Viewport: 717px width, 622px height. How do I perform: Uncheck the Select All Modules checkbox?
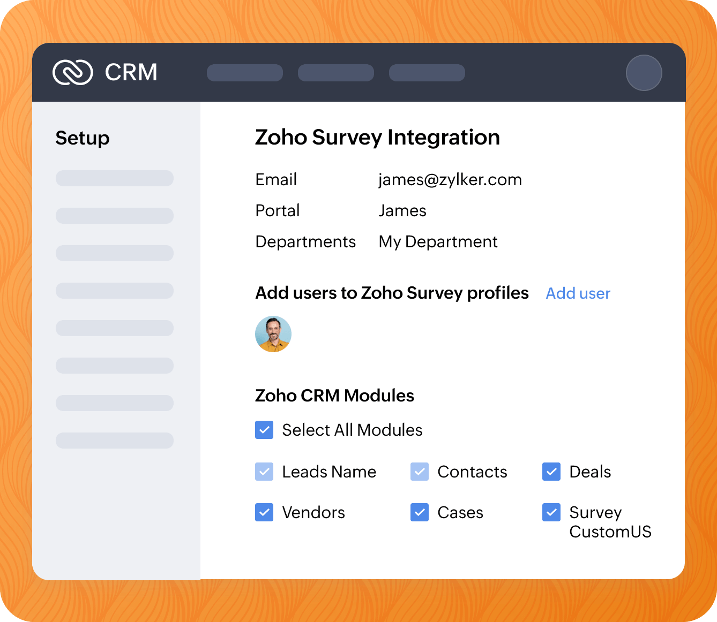264,430
